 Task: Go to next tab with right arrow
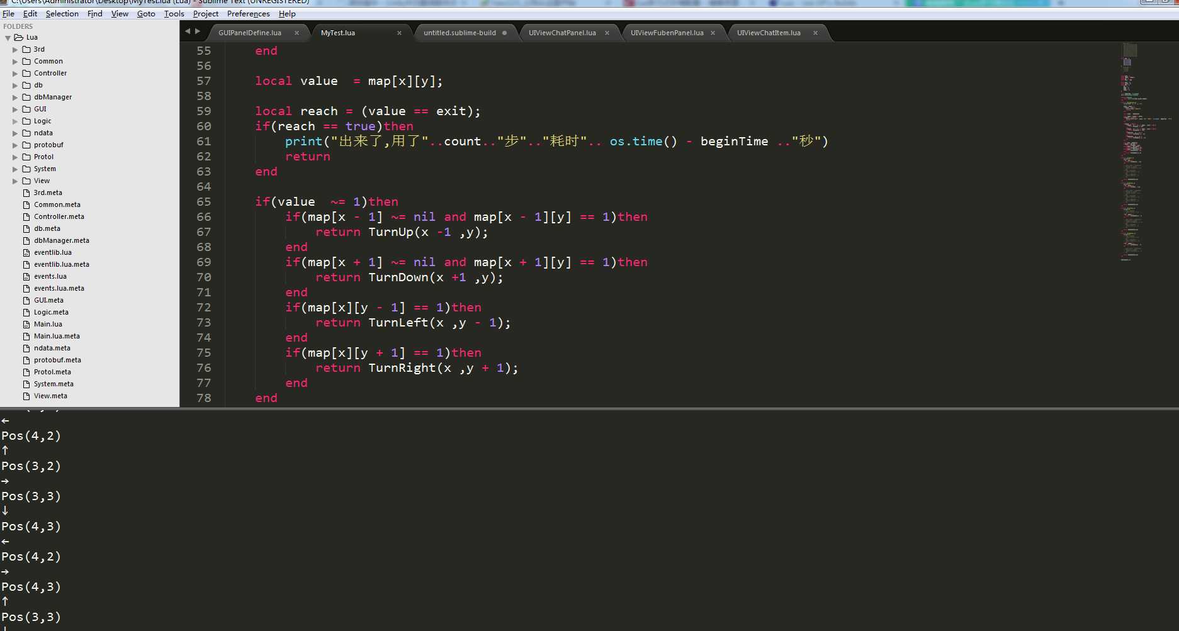(198, 31)
